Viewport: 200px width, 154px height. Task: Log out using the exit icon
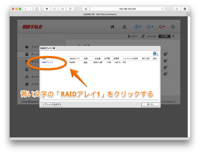[173, 27]
